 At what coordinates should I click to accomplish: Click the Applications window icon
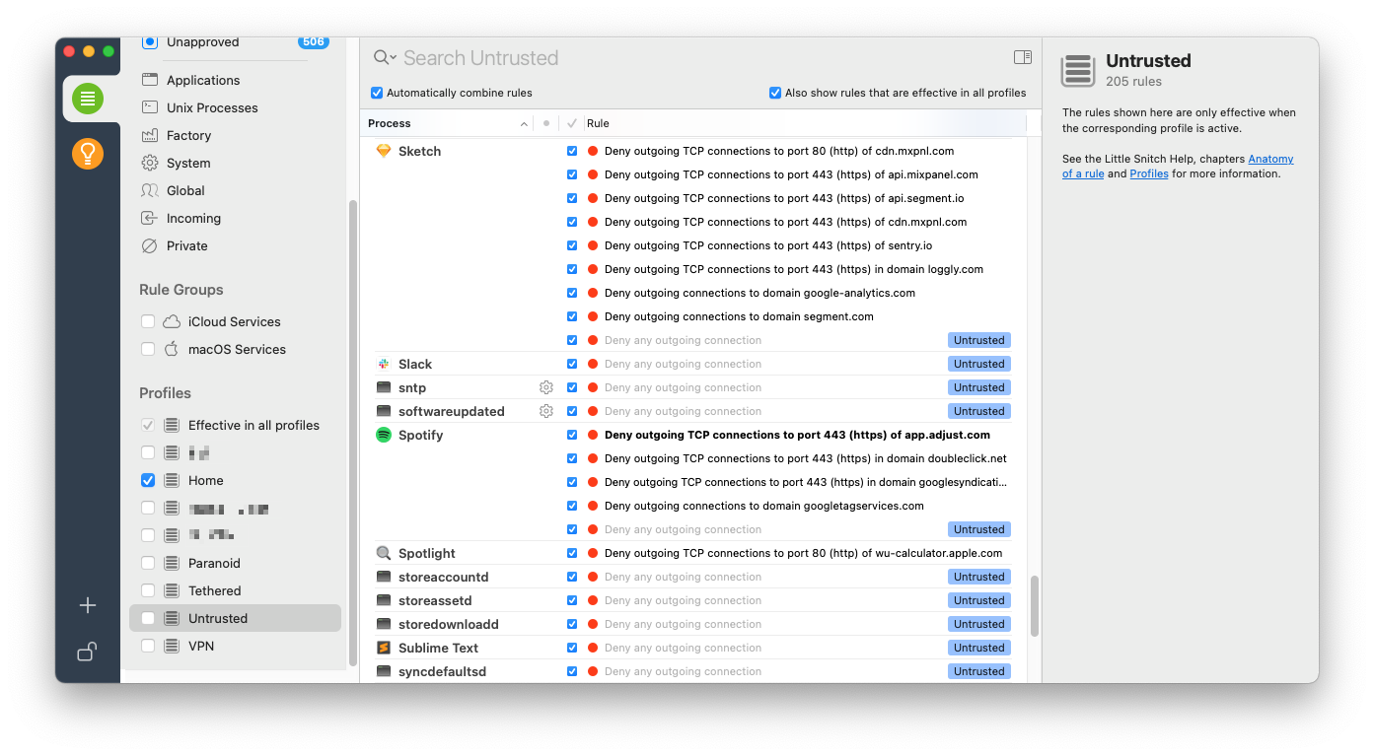(150, 80)
